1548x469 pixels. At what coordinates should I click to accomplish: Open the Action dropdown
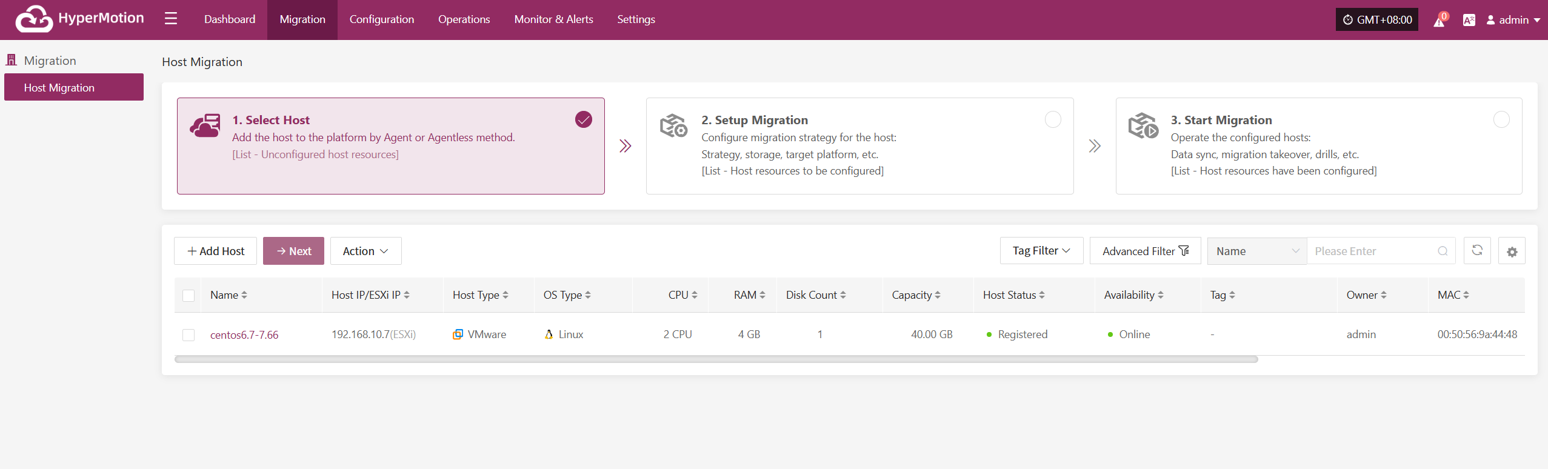click(x=365, y=251)
